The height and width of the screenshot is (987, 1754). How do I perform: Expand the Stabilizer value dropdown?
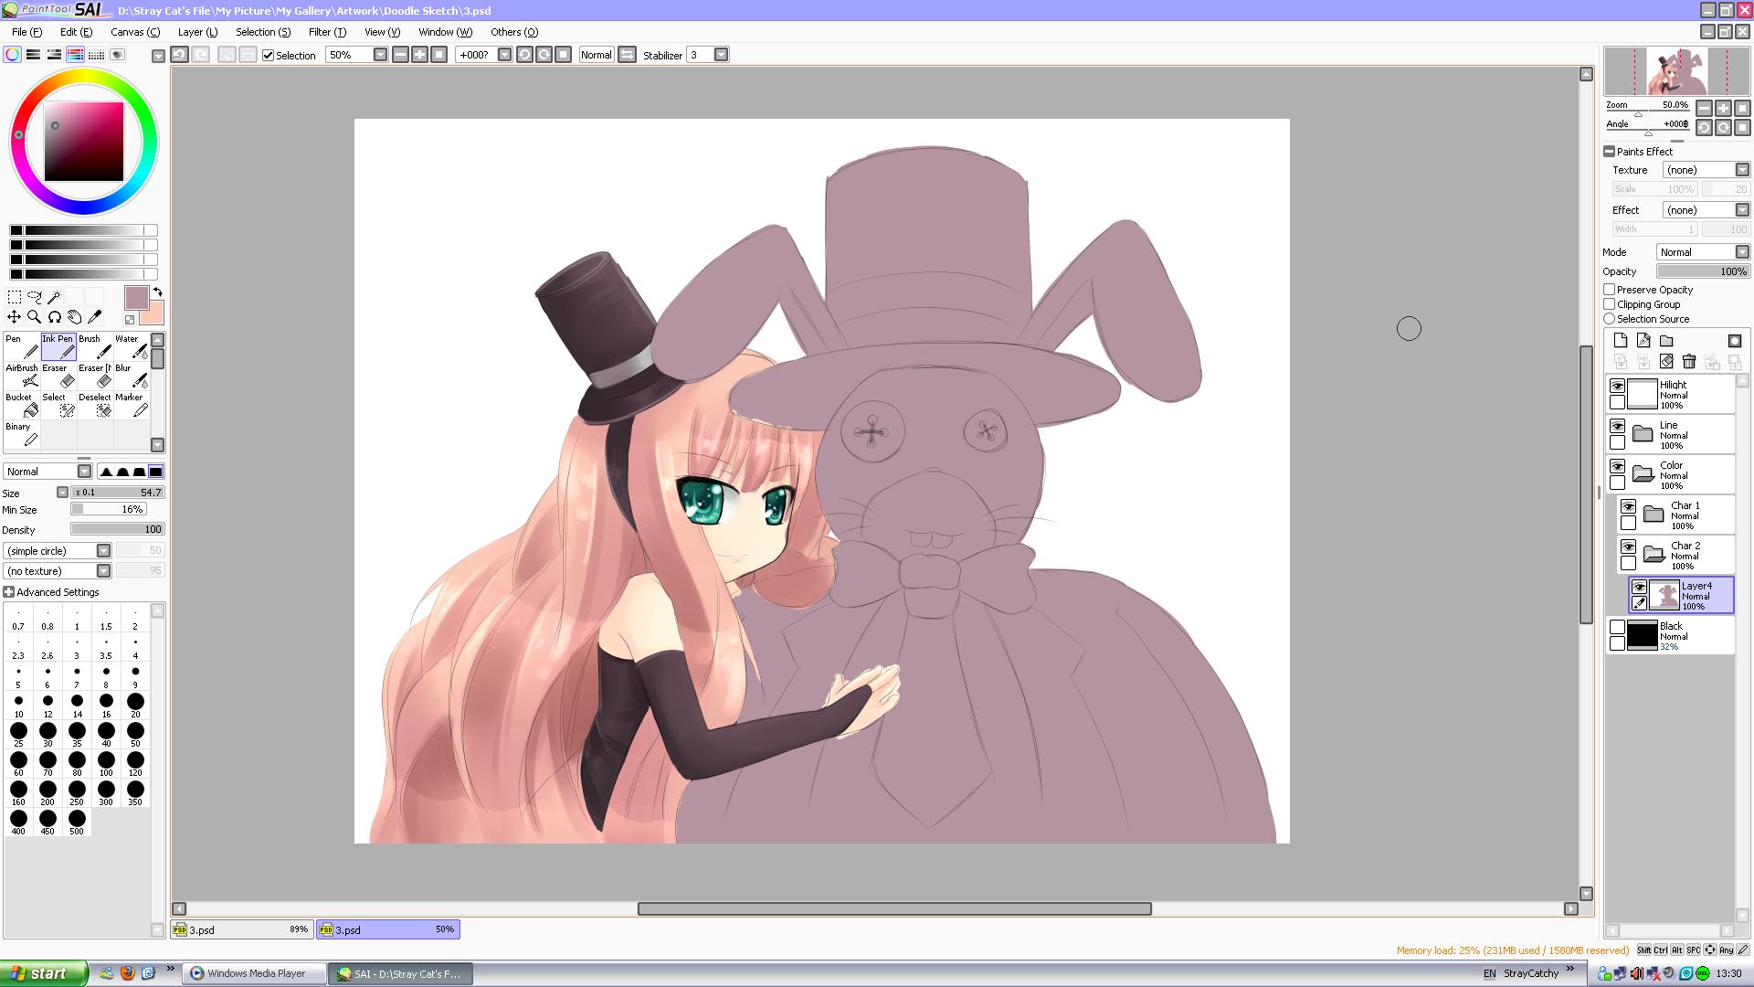click(x=721, y=55)
